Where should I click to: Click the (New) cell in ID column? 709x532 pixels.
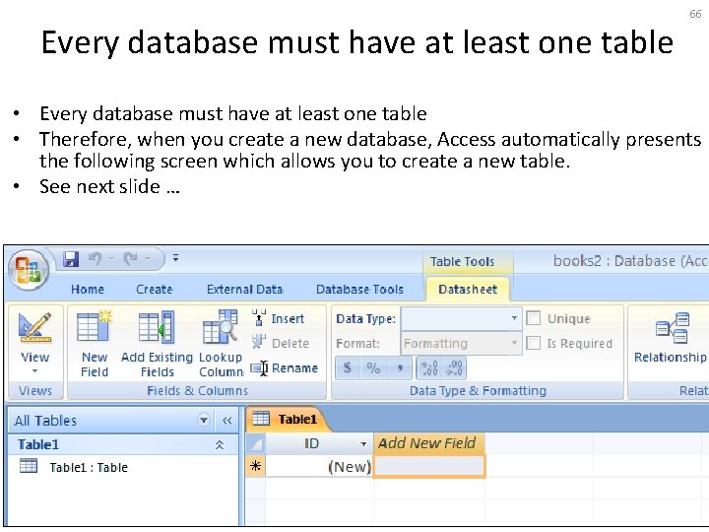pos(318,466)
